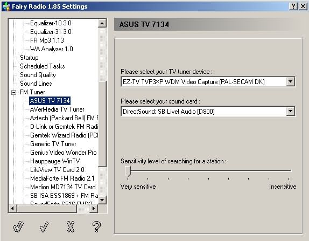The height and width of the screenshot is (241, 309).
Task: Select Aztech (Packard Bell) FM entry
Action: (64, 118)
